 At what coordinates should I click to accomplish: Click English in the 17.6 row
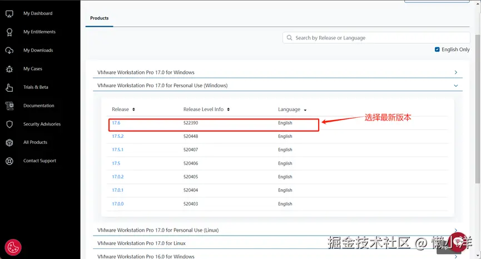[285, 123]
